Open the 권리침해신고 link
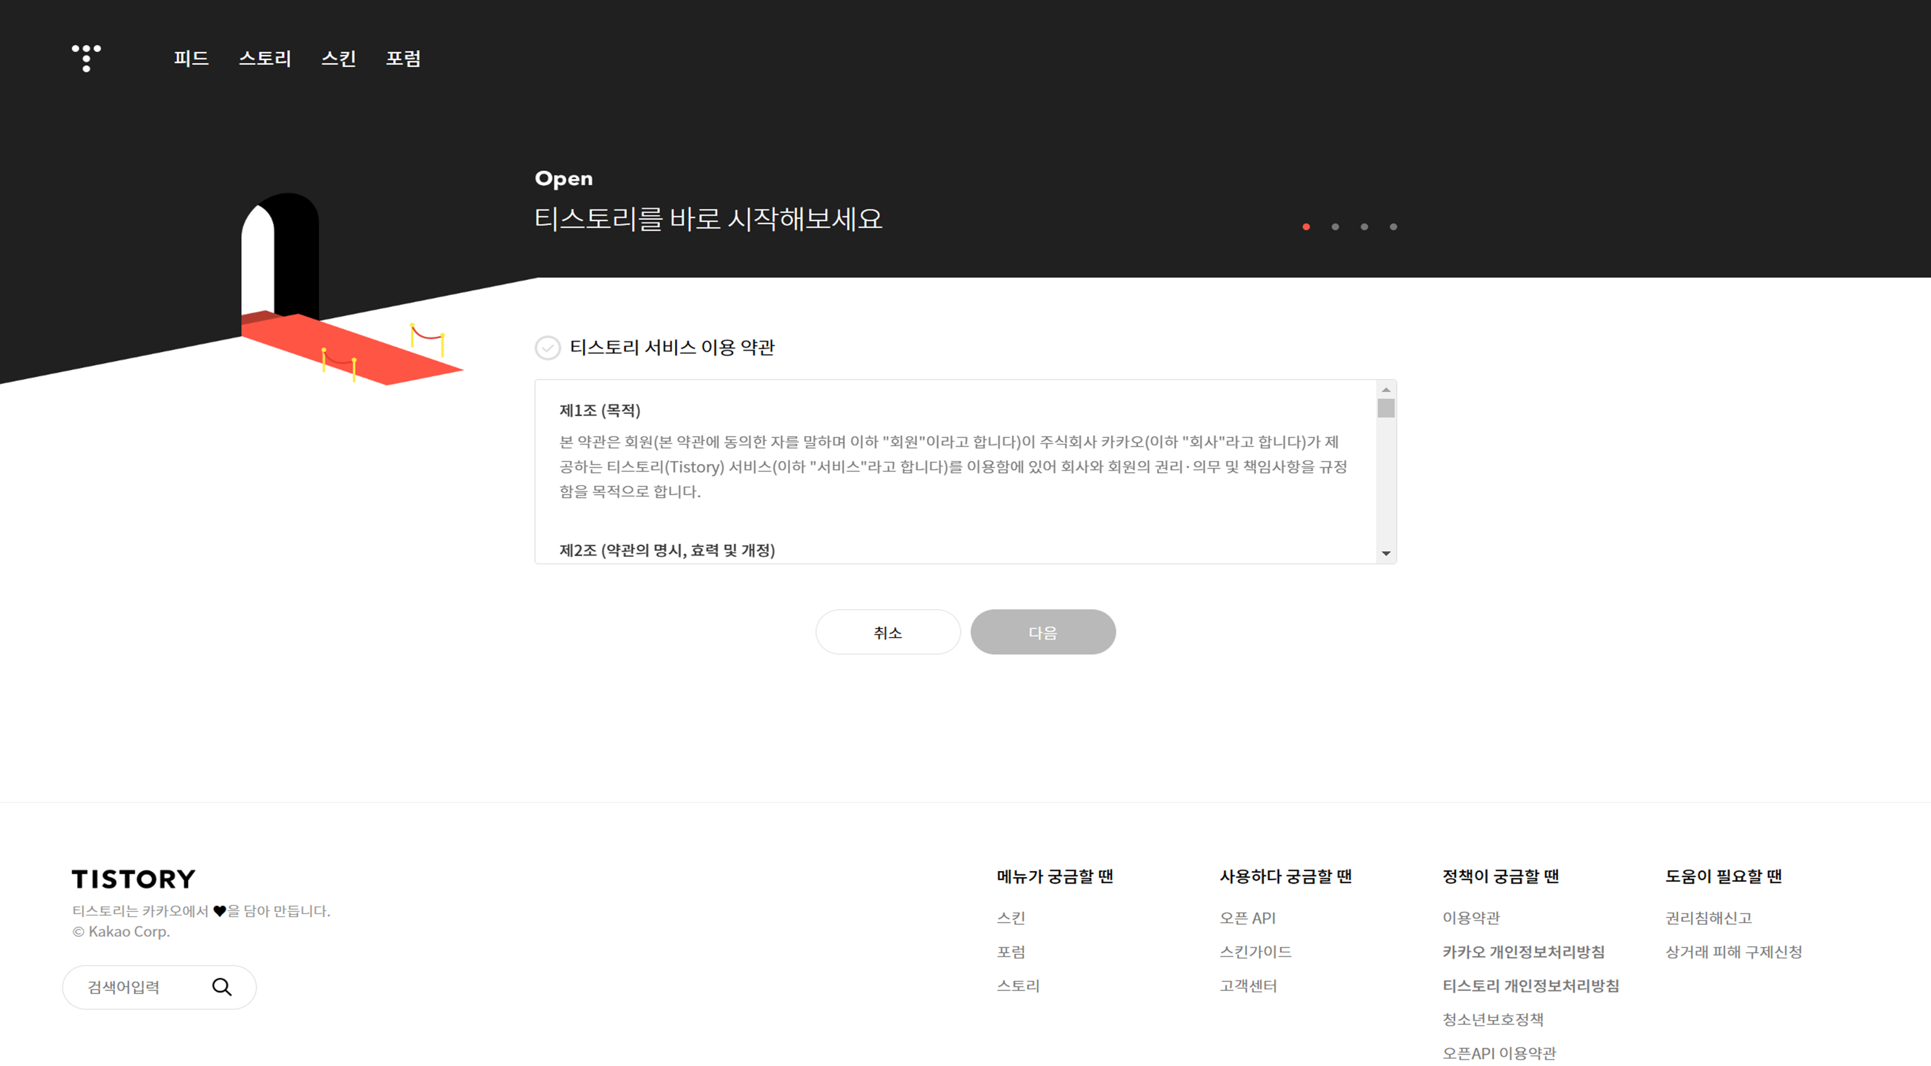The width and height of the screenshot is (1931, 1066). (1708, 918)
